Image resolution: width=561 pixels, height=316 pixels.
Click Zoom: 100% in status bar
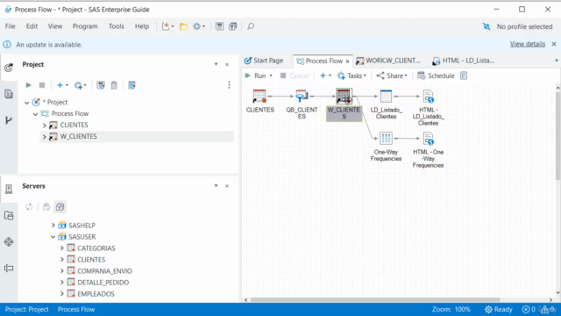coord(451,309)
